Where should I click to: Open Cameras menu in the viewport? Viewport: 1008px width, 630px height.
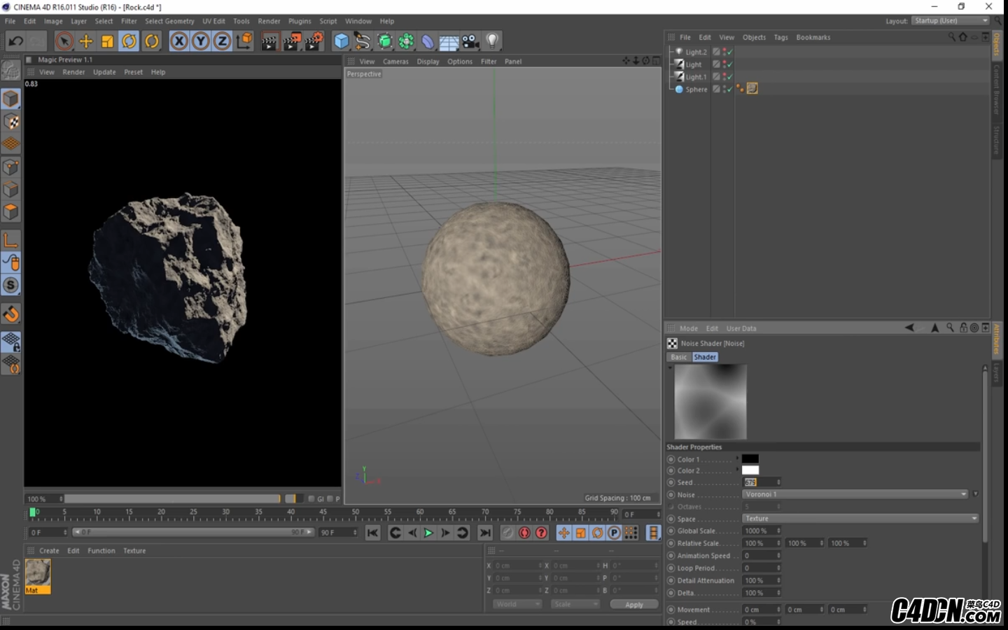click(395, 62)
